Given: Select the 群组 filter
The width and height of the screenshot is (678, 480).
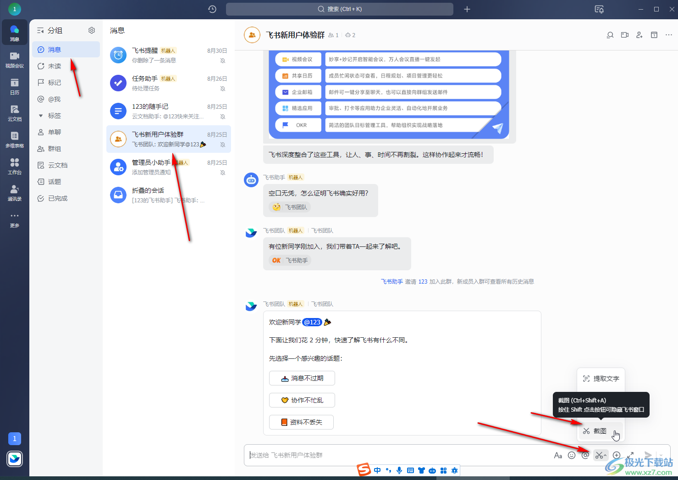Looking at the screenshot, I should tap(66, 149).
